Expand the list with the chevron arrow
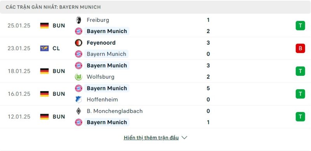This screenshot has height=151, width=311. 184,138
